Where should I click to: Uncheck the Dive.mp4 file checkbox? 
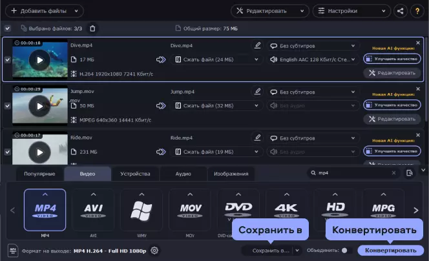click(7, 59)
